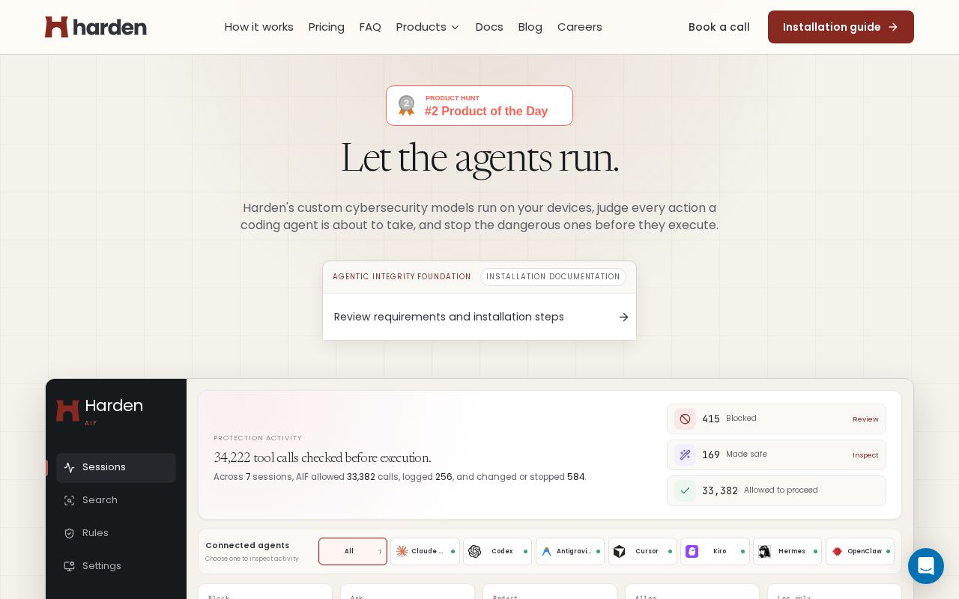Select 33,382 Allowed to proceed card
The height and width of the screenshot is (599, 959).
[776, 490]
